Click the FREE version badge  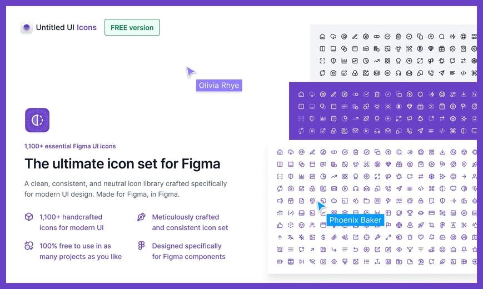click(x=132, y=28)
